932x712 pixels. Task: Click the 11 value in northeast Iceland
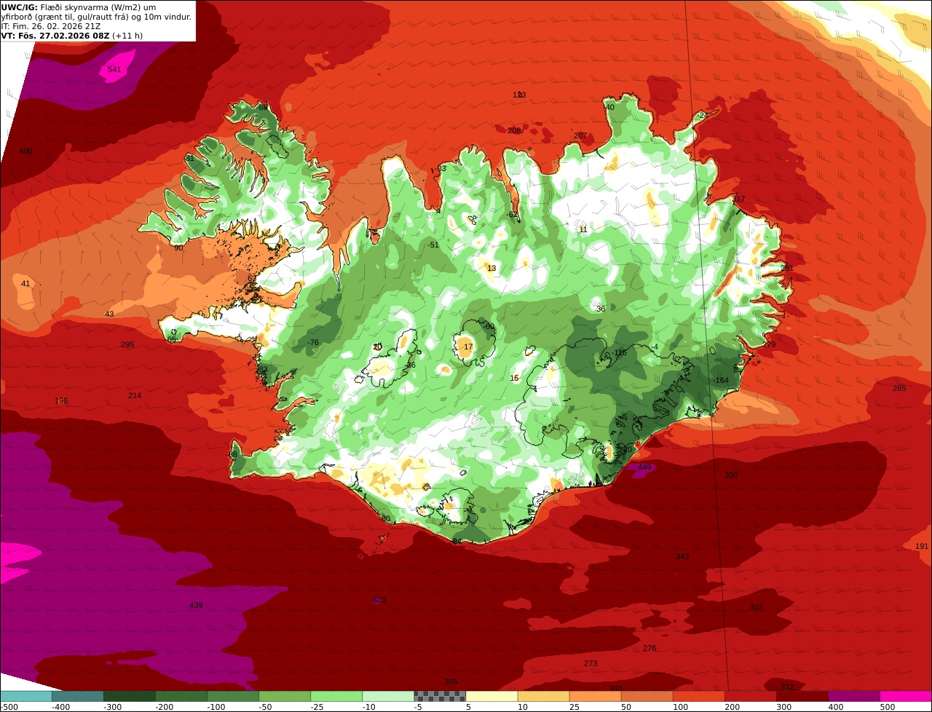click(x=582, y=229)
